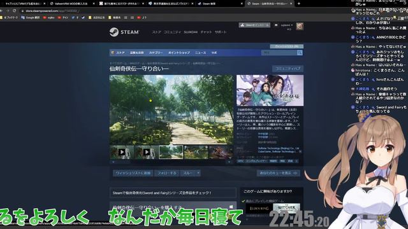Click the thumbnail strip left arrow
The width and height of the screenshot is (408, 229).
pos(113,162)
